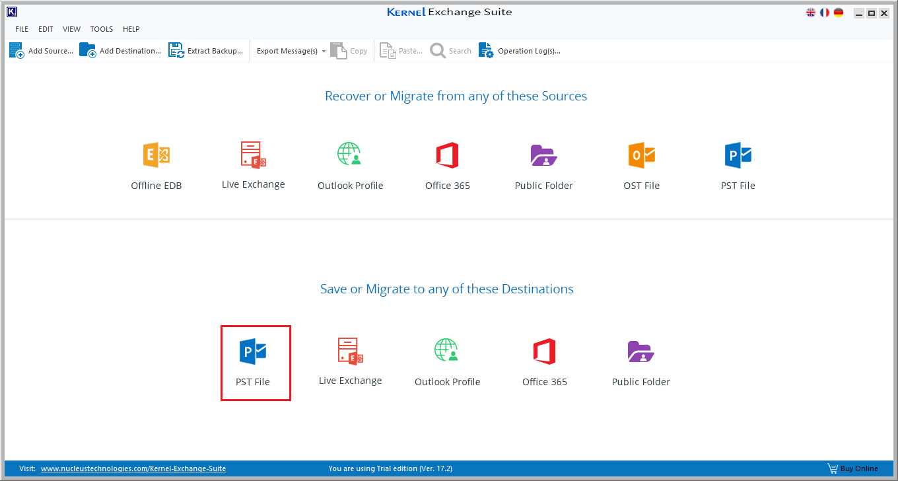Switch language to English flag
This screenshot has height=481, width=898.
pyautogui.click(x=811, y=13)
